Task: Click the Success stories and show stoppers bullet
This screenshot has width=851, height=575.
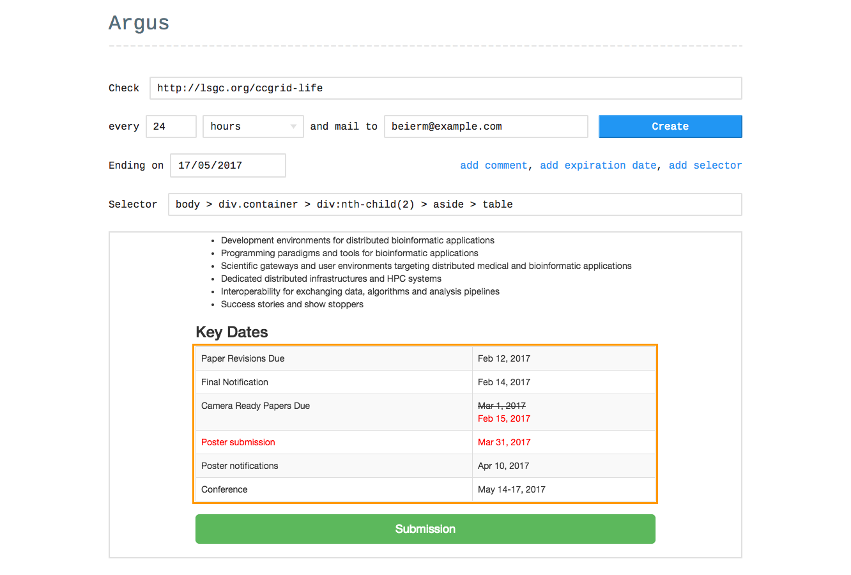Action: click(x=292, y=304)
